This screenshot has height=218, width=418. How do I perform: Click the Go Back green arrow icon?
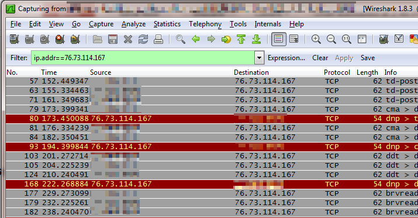(196, 39)
